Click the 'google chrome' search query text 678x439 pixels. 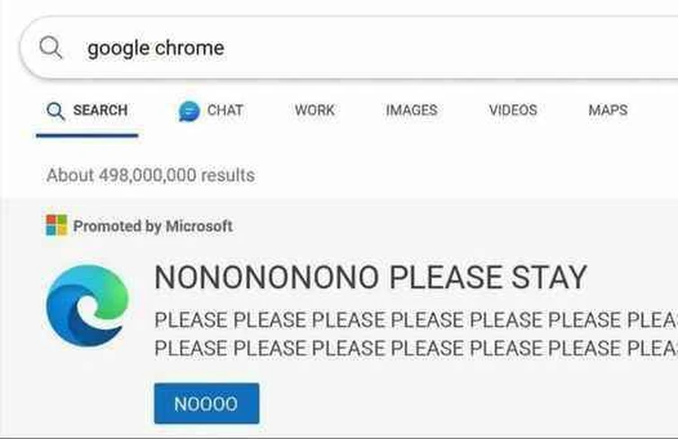point(155,48)
